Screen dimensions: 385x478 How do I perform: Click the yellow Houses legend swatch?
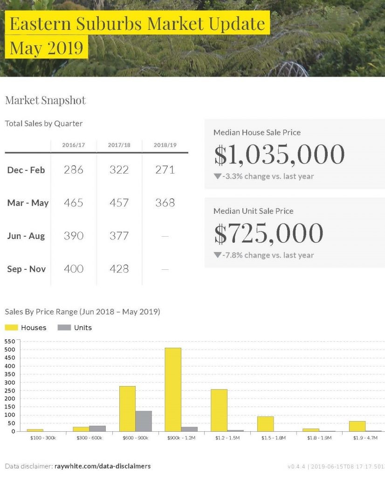point(11,328)
